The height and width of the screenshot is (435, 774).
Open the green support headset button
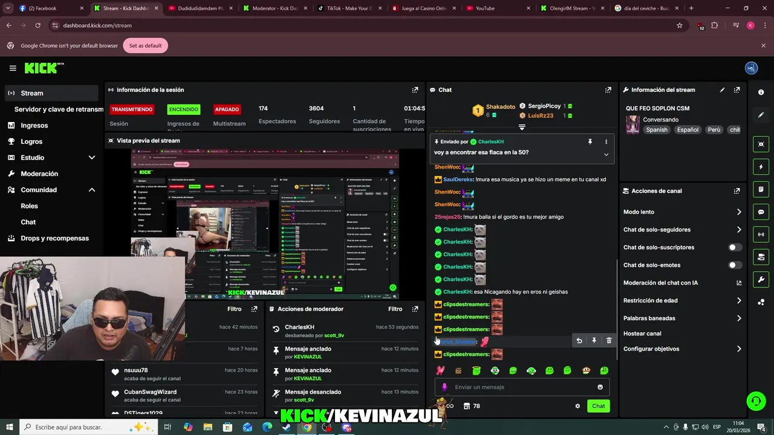pos(755,401)
